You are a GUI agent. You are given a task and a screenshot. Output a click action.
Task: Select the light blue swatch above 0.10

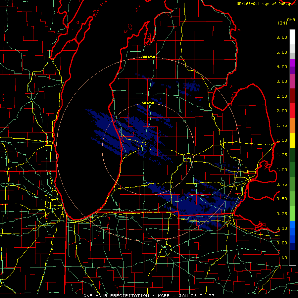(292, 224)
